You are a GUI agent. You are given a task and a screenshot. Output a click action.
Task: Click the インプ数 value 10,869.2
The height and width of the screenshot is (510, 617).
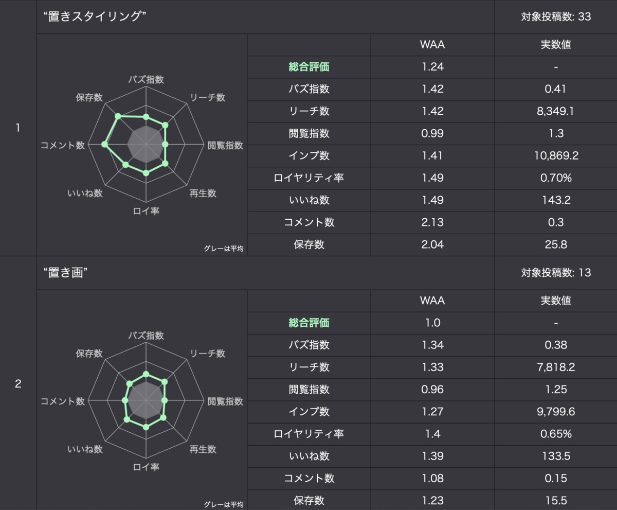[556, 155]
